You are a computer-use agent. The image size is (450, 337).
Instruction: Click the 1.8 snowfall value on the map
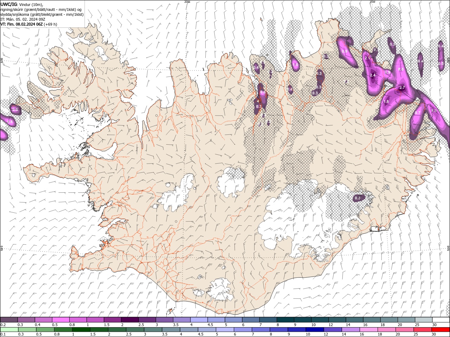(386, 102)
